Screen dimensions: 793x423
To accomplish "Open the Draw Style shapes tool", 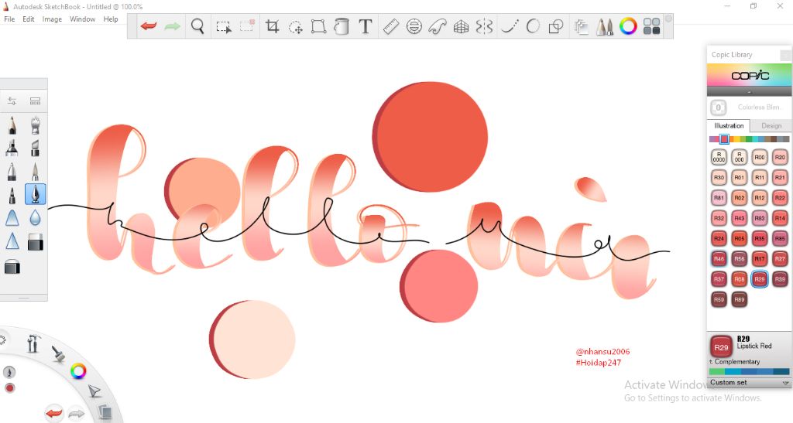I will [556, 26].
